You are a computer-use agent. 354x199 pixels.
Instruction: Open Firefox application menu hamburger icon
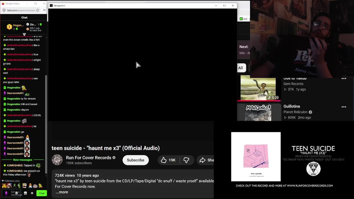(x=44, y=10)
